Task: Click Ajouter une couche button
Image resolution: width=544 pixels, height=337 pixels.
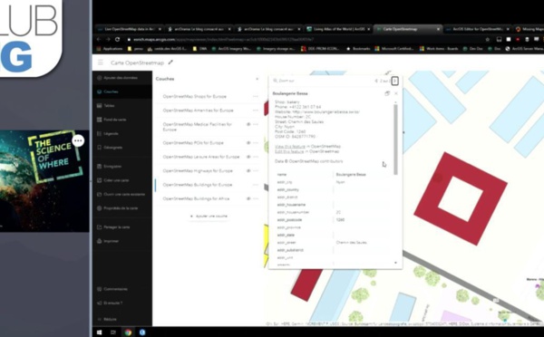Action: 209,216
